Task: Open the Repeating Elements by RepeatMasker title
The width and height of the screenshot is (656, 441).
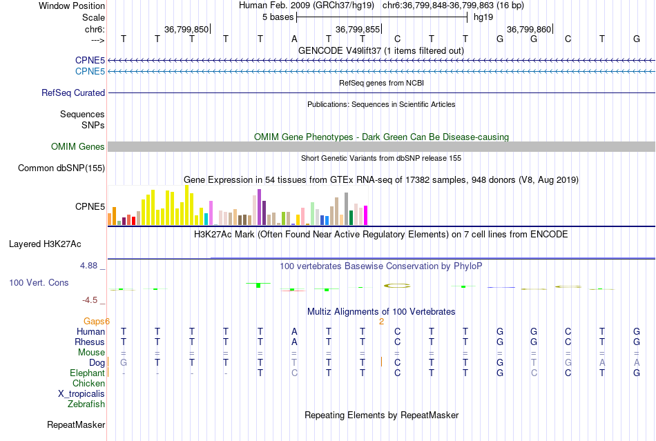Action: (381, 415)
